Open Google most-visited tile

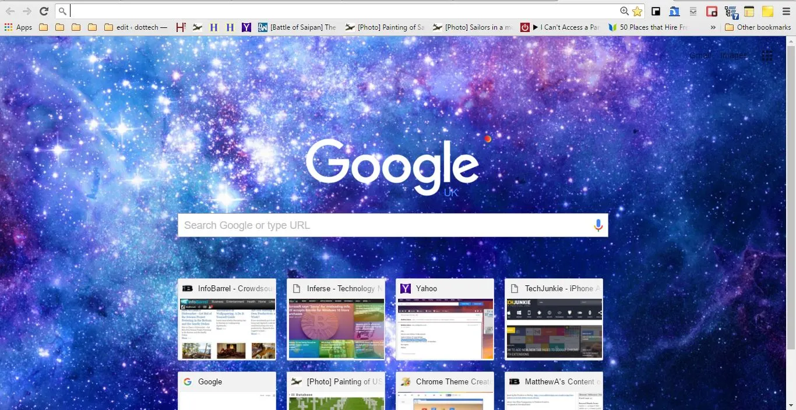pos(227,391)
